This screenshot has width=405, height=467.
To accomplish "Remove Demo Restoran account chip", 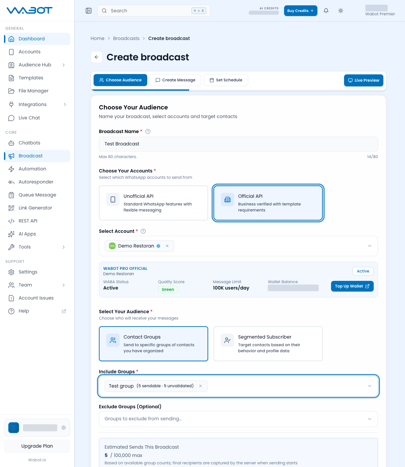I will pyautogui.click(x=167, y=246).
